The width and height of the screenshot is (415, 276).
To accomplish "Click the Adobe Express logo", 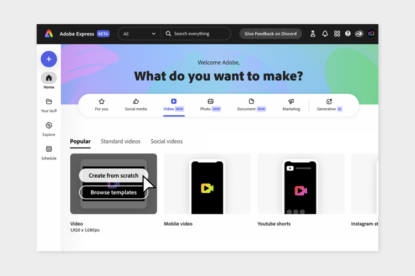I will 49,34.
